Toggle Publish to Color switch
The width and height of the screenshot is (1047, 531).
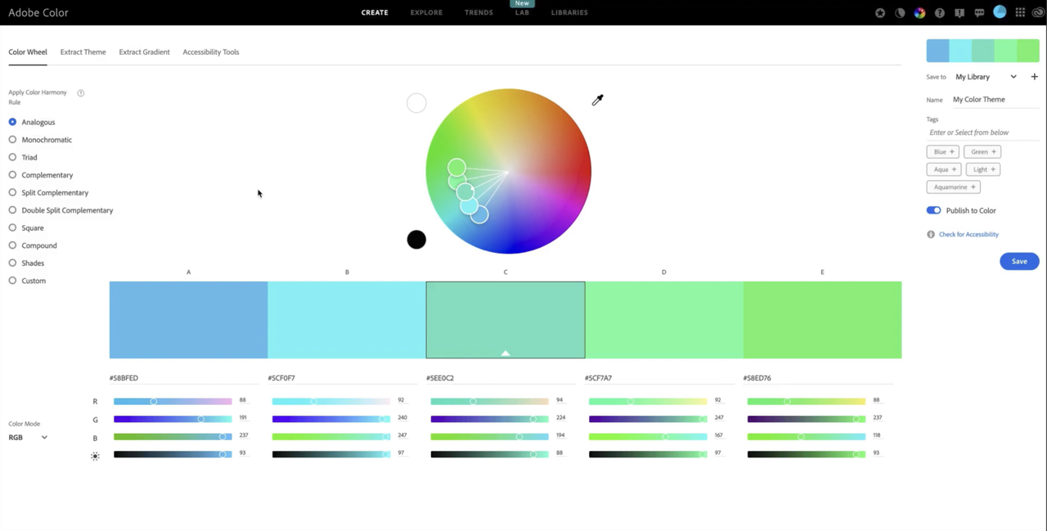(933, 210)
